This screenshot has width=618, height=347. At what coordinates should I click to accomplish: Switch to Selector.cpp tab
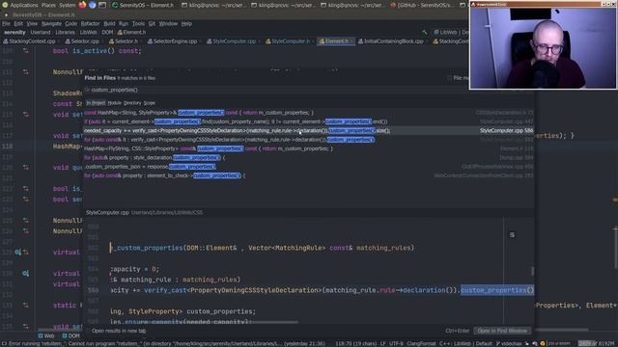pos(83,40)
